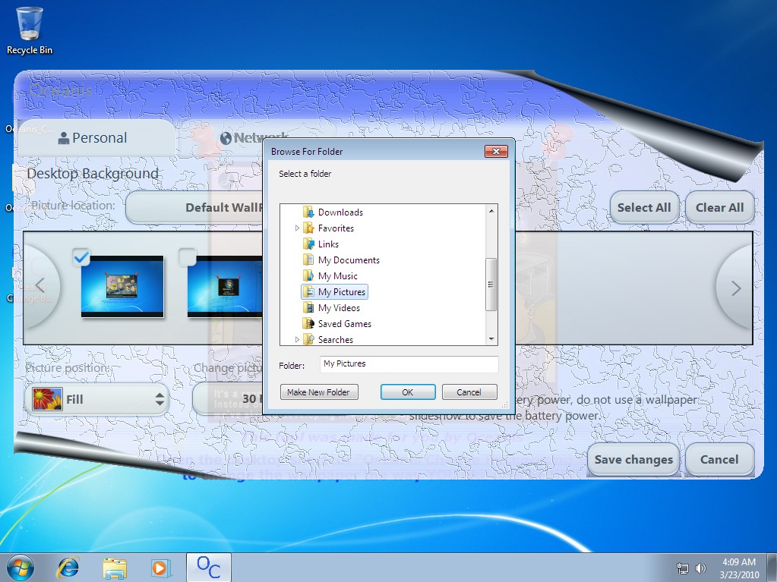Image resolution: width=777 pixels, height=582 pixels.
Task: Click the flower icon on Fill dropdown
Action: 47,399
